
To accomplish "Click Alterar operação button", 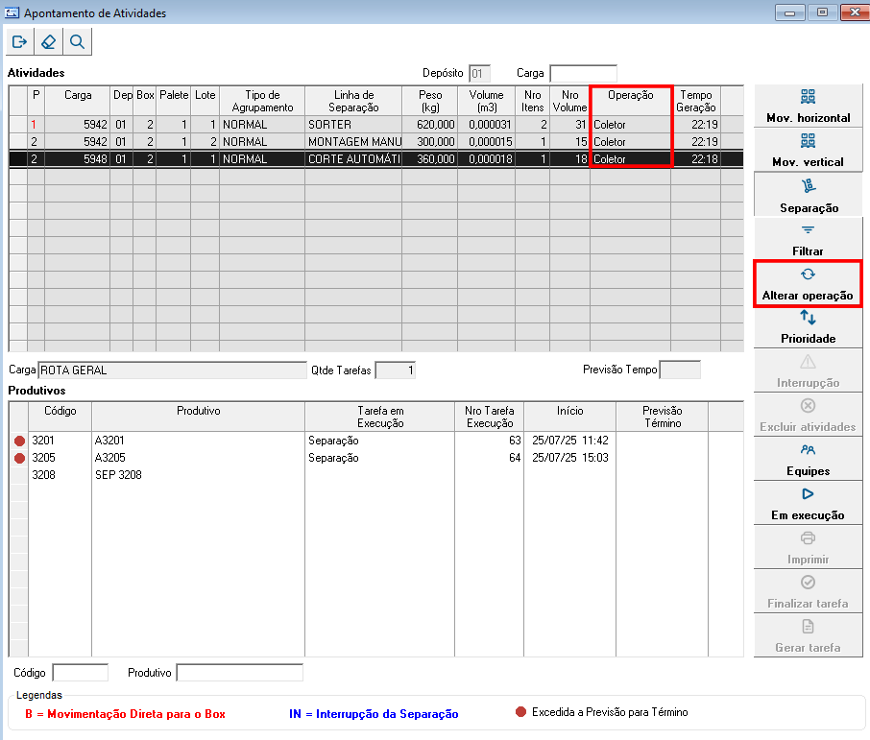I will [x=808, y=283].
